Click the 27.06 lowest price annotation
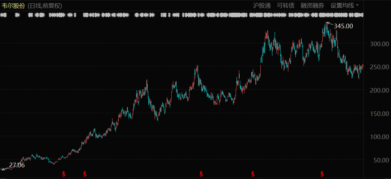This screenshot has width=391, height=179. click(17, 165)
